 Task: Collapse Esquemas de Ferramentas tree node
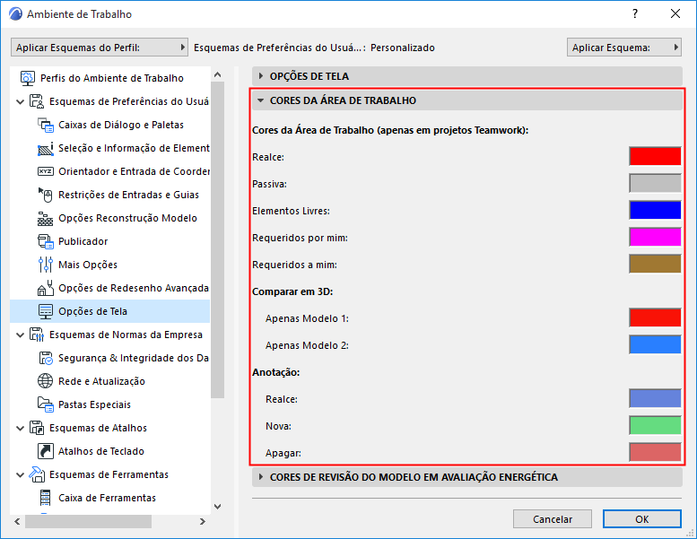(x=20, y=475)
